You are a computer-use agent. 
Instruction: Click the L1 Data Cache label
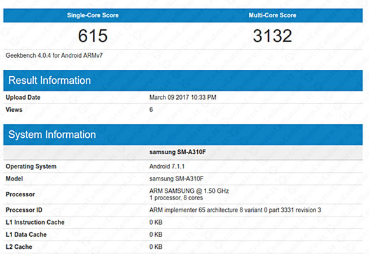(x=26, y=234)
